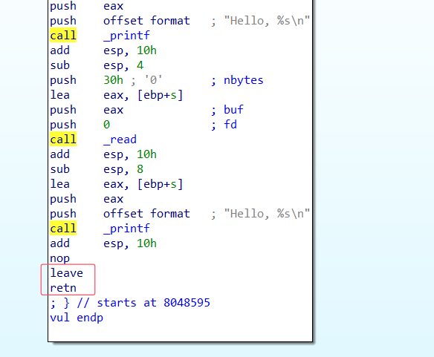This screenshot has height=357, width=434.
Task: Click the push 30h operand
Action: tap(113, 80)
